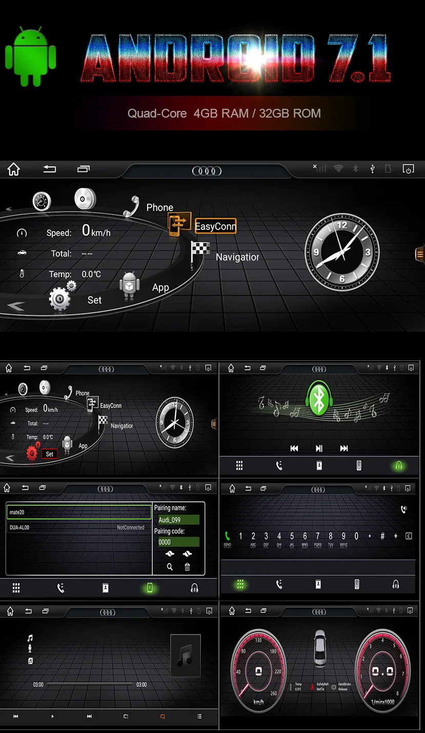Image resolution: width=425 pixels, height=733 pixels.
Task: Select the DUA-AL00 device row in the pairing list
Action: 79,527
